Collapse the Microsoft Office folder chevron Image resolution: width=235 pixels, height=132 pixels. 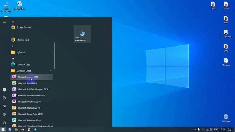pyautogui.click(x=51, y=71)
